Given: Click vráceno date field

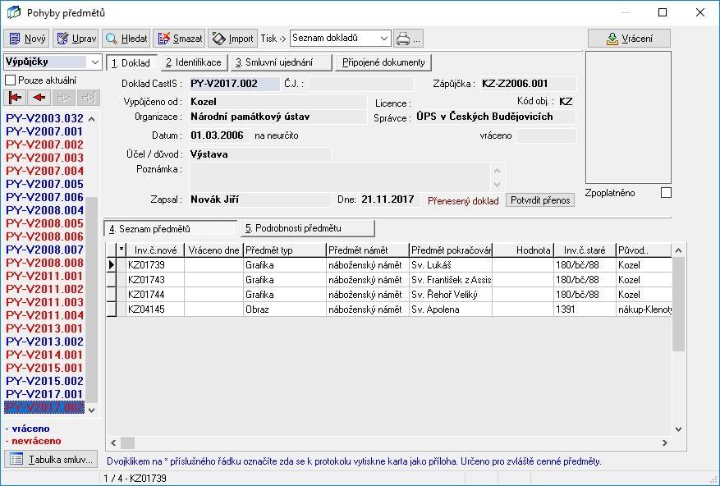Looking at the screenshot, I should 545,136.
